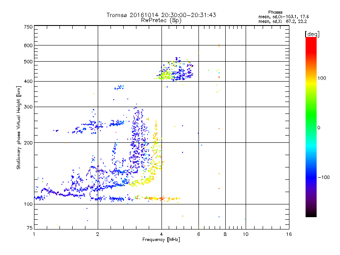Click the plot title 'Tromsø 20161014 20:30:00-20:31:43'
This screenshot has width=340, height=255.
(x=161, y=15)
